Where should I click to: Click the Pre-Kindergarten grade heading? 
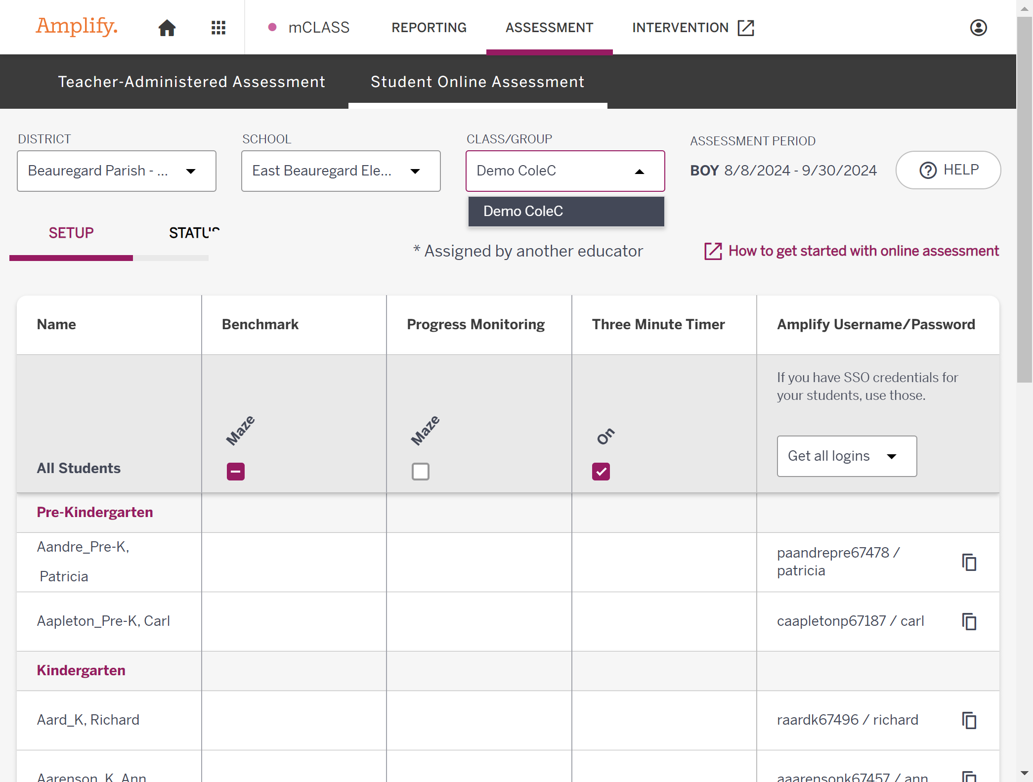[95, 512]
